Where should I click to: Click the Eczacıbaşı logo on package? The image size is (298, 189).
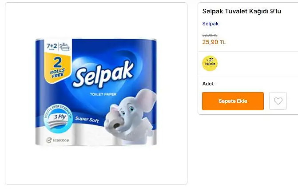pyautogui.click(x=58, y=140)
